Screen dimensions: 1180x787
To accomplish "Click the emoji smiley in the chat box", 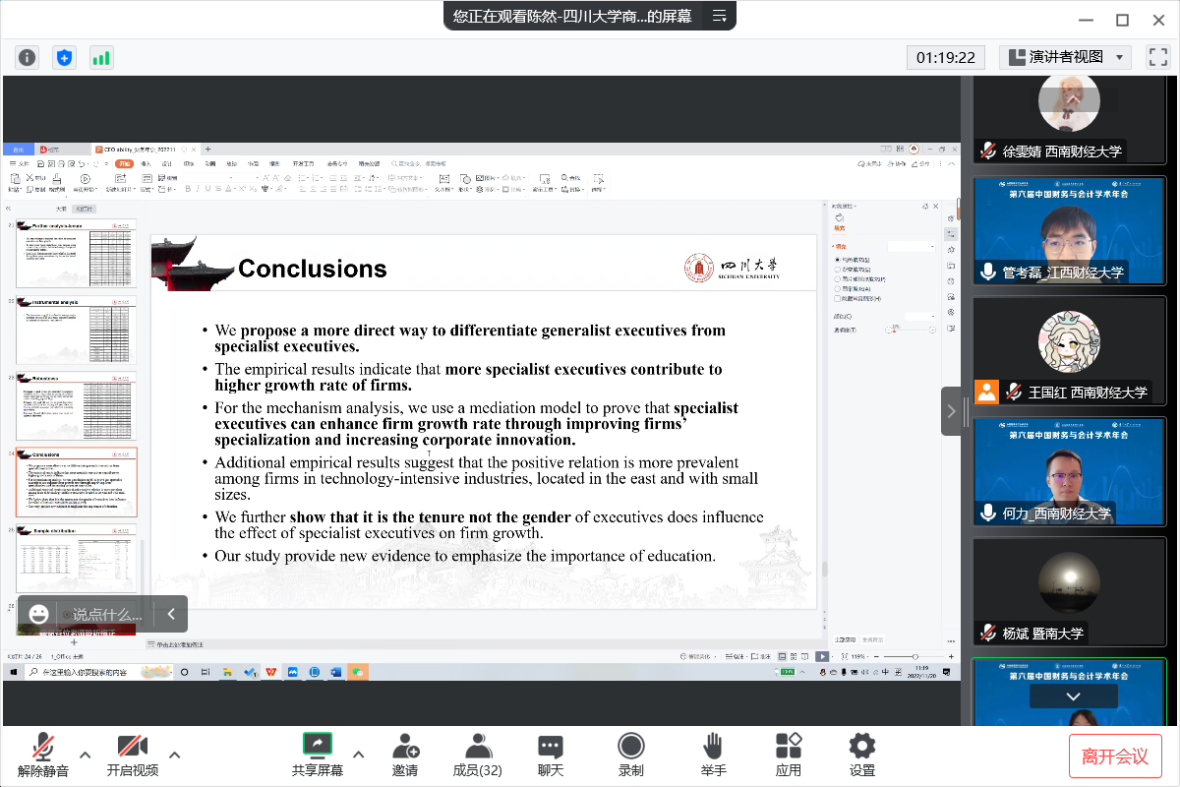I will tap(39, 614).
